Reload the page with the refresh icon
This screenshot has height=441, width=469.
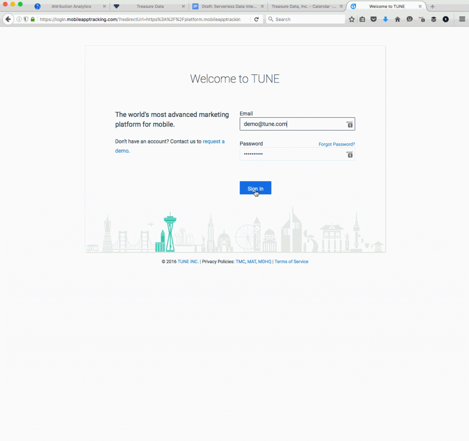coord(256,19)
